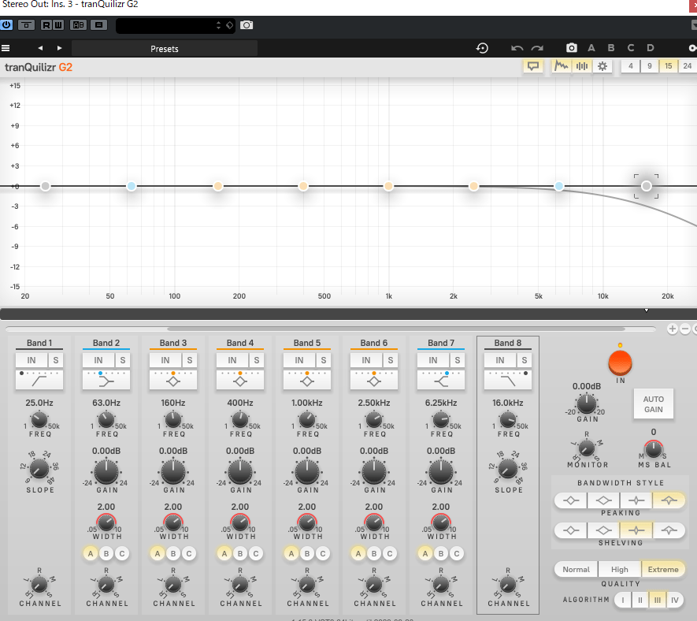Image resolution: width=697 pixels, height=621 pixels.
Task: Open the hamburger menu at top left
Action: coord(6,48)
